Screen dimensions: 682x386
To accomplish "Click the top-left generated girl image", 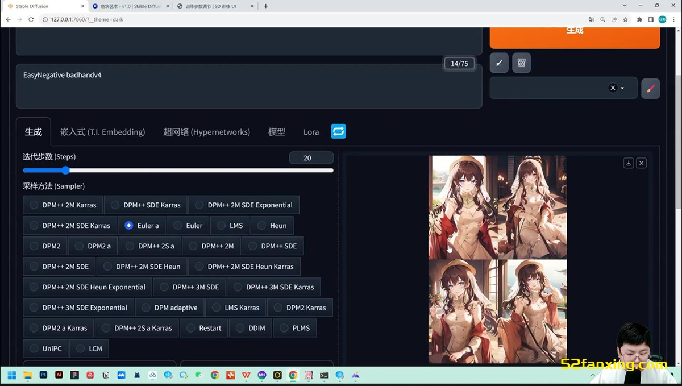I will point(463,207).
